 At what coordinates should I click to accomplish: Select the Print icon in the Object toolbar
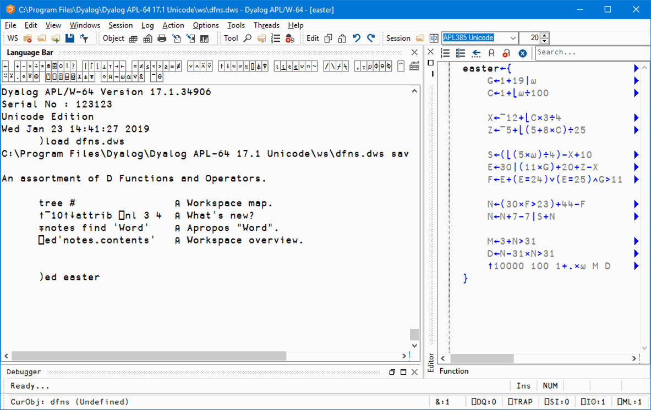161,38
